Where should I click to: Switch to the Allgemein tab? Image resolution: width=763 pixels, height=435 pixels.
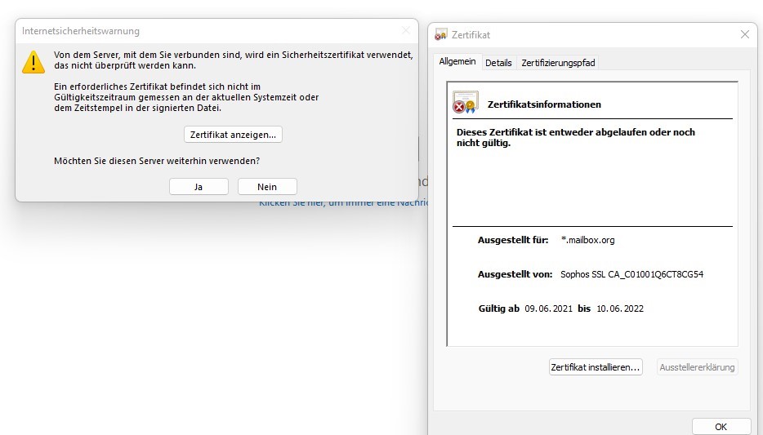(457, 62)
